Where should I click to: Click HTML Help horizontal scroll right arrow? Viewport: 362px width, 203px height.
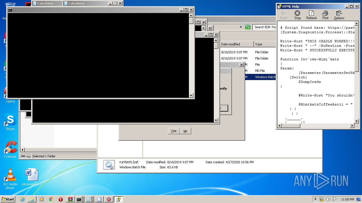coord(352,126)
